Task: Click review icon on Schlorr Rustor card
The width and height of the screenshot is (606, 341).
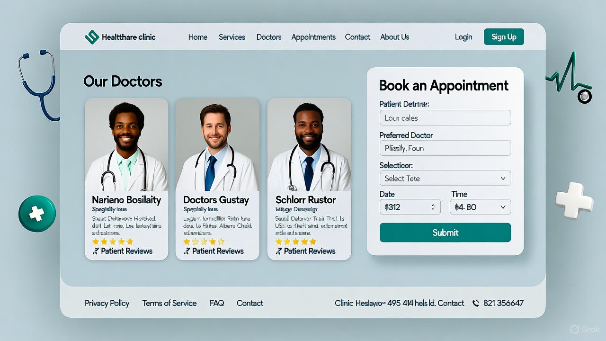Action: [279, 251]
